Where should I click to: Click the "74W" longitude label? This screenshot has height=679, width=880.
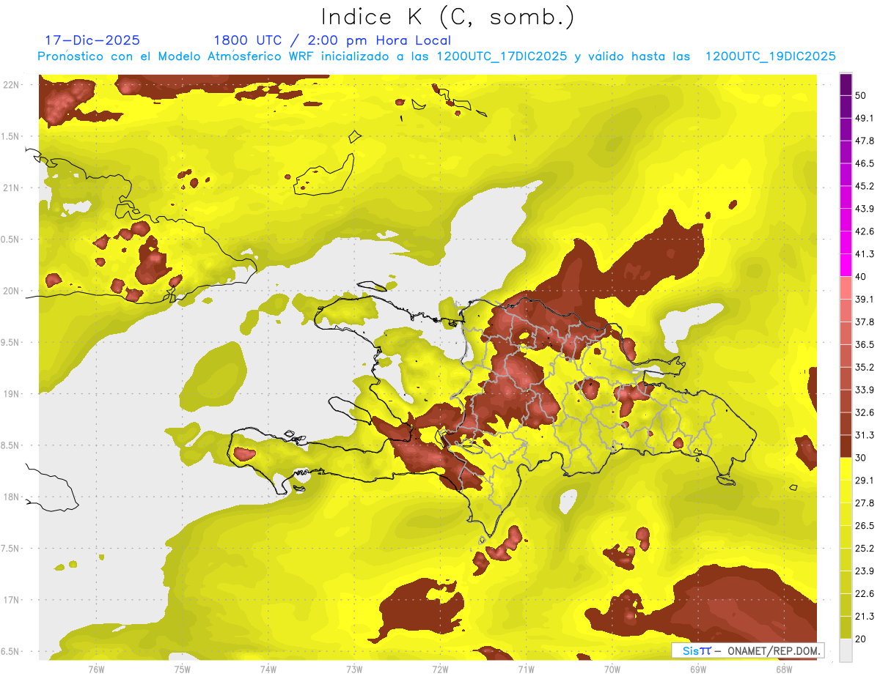click(x=268, y=669)
